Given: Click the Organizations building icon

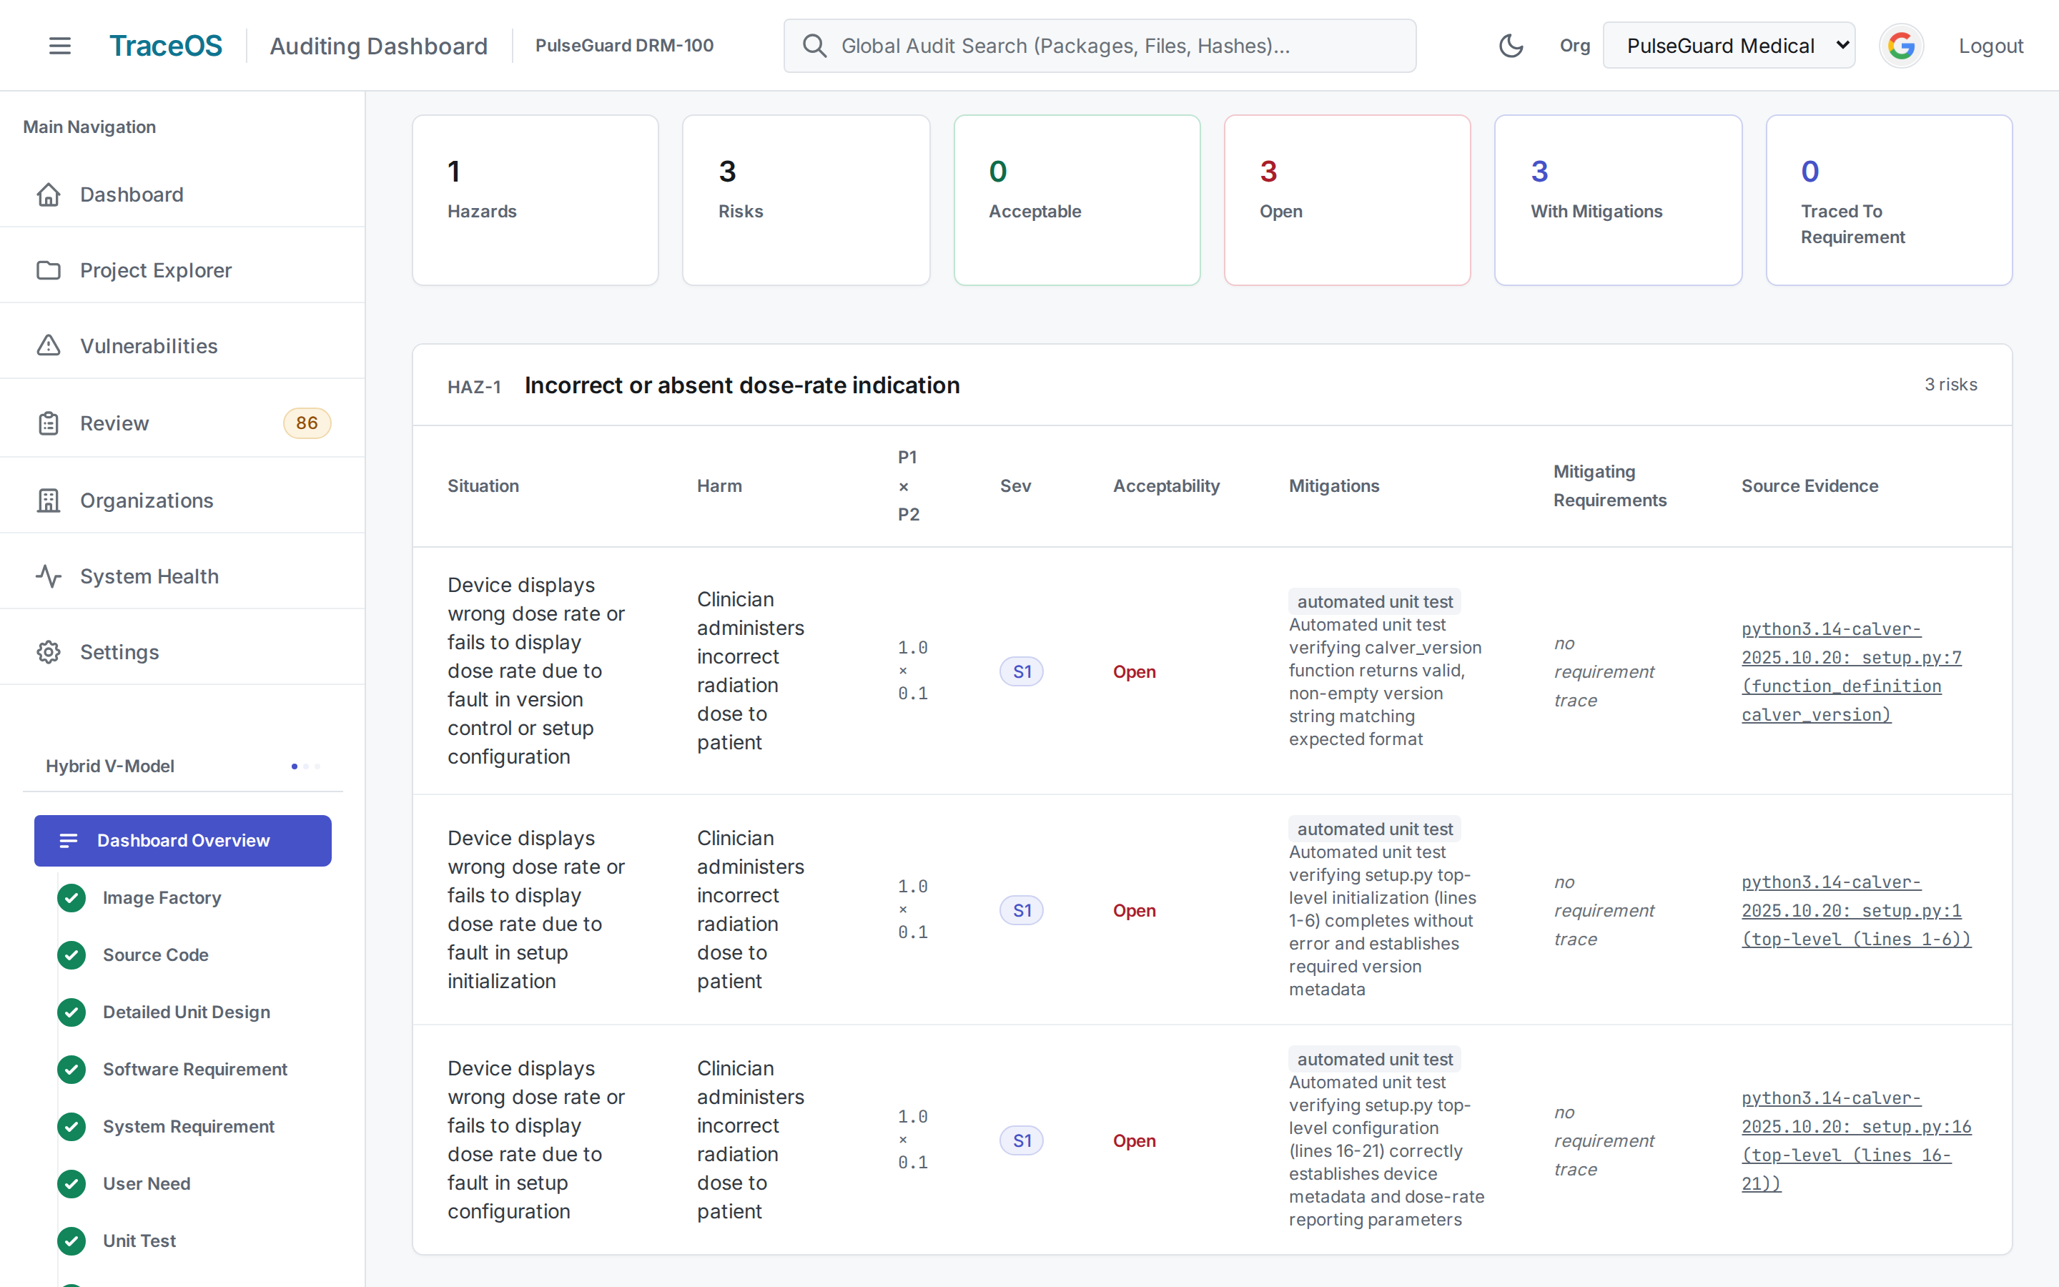Looking at the screenshot, I should [49, 500].
